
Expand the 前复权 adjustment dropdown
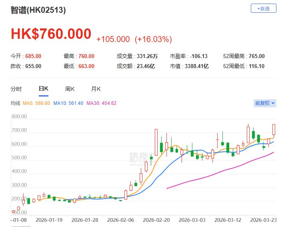(265, 103)
